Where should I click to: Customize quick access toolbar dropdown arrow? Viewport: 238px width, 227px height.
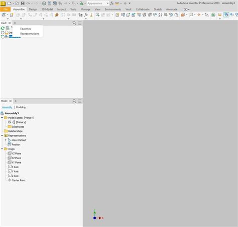click(130, 3)
